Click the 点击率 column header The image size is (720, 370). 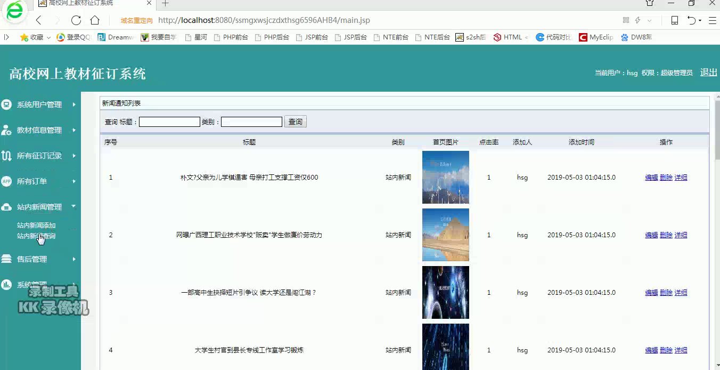(x=489, y=142)
